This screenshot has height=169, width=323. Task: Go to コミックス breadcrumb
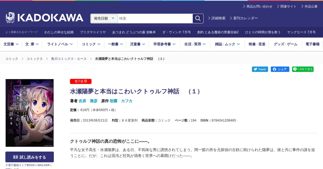pyautogui.click(x=35, y=59)
